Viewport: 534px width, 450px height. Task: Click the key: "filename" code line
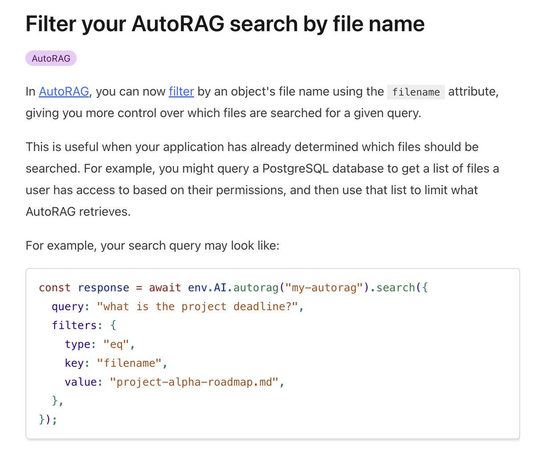pos(116,363)
